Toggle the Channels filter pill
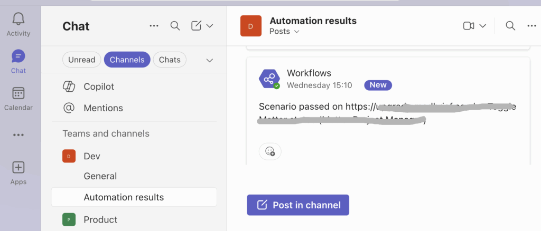The height and width of the screenshot is (231, 541). [127, 60]
